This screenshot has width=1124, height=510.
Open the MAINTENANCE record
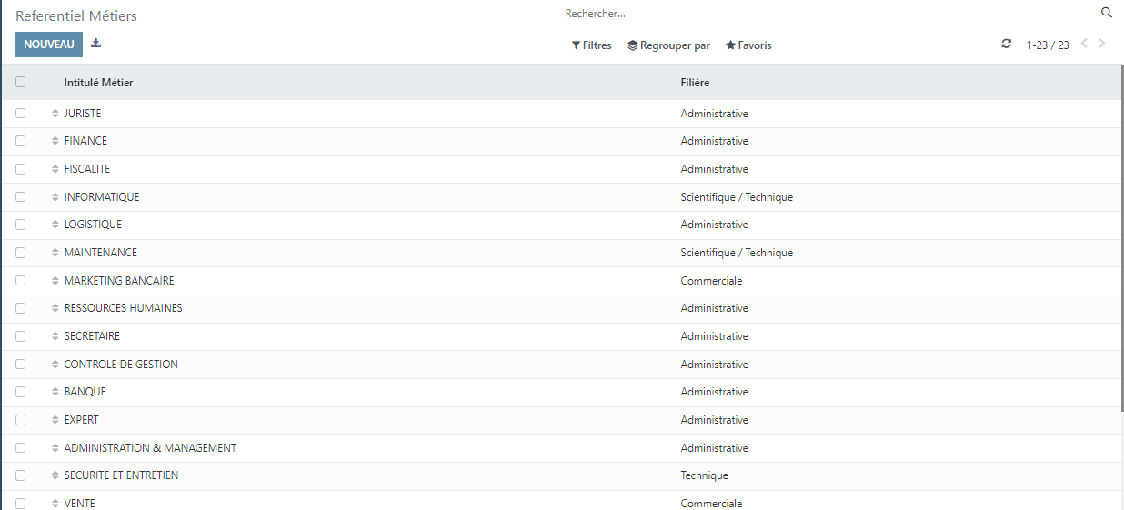(101, 253)
